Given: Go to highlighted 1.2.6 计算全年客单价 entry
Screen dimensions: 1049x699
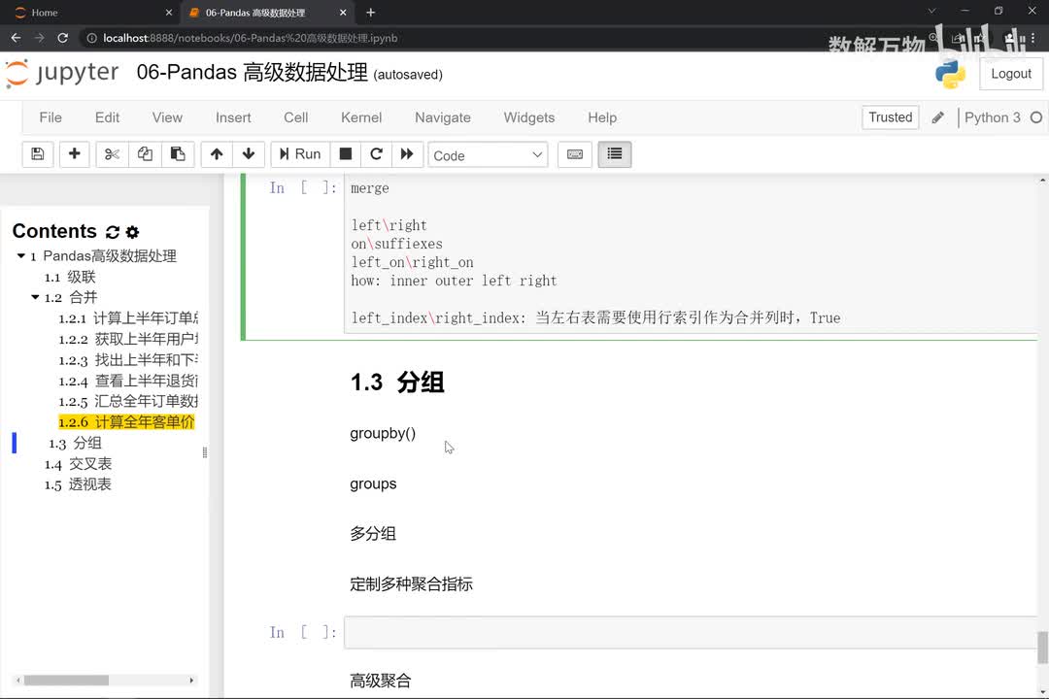Looking at the screenshot, I should 126,422.
